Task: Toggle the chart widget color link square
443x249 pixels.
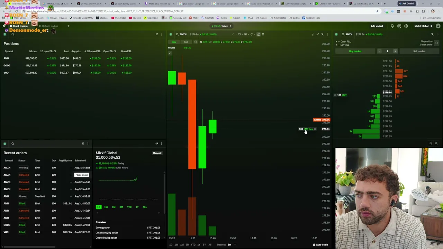Action: tap(171, 34)
